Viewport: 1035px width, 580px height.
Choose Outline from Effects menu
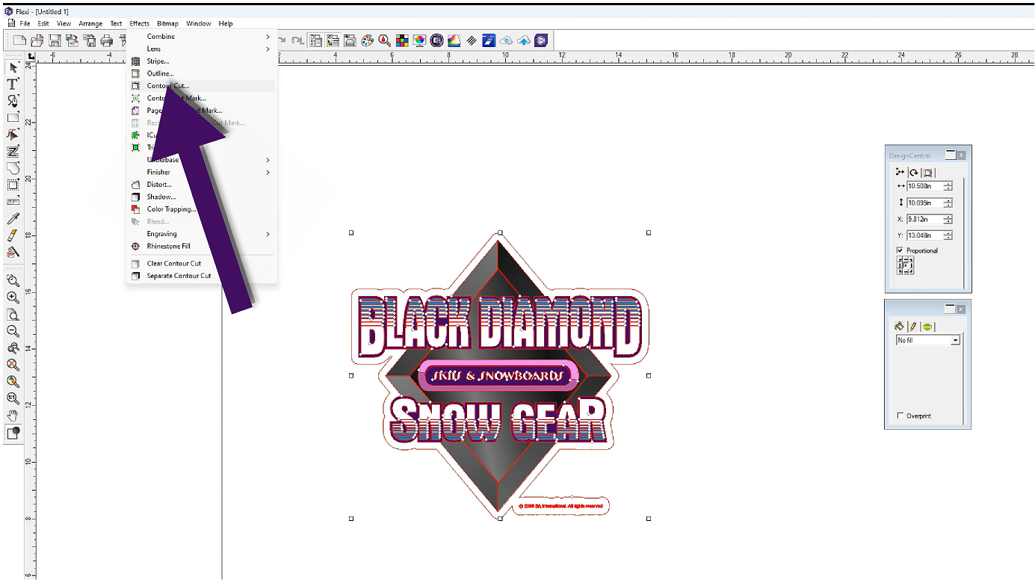(x=201, y=73)
